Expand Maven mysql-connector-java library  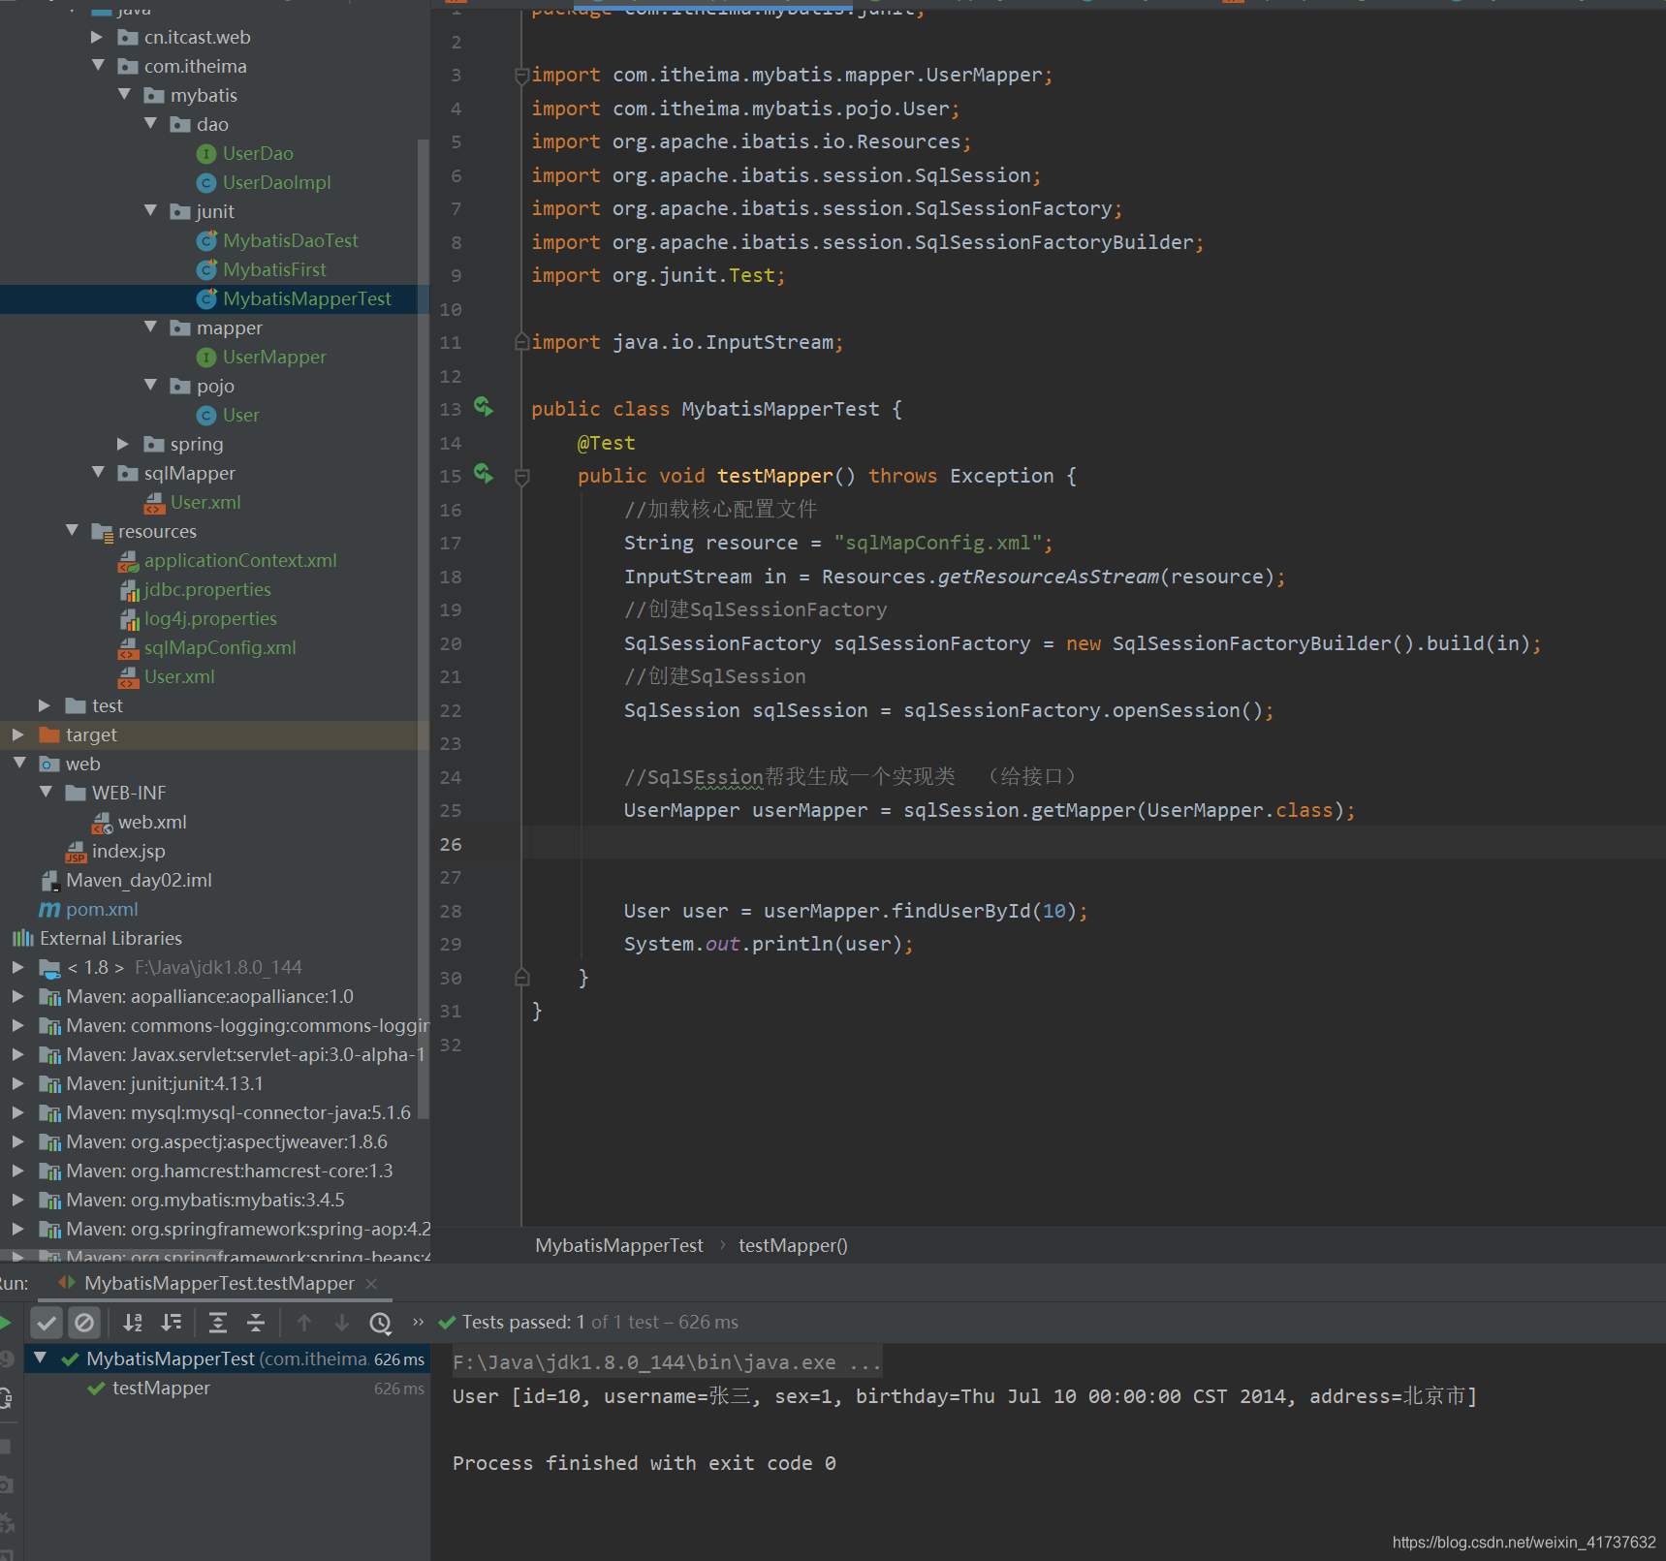19,1112
